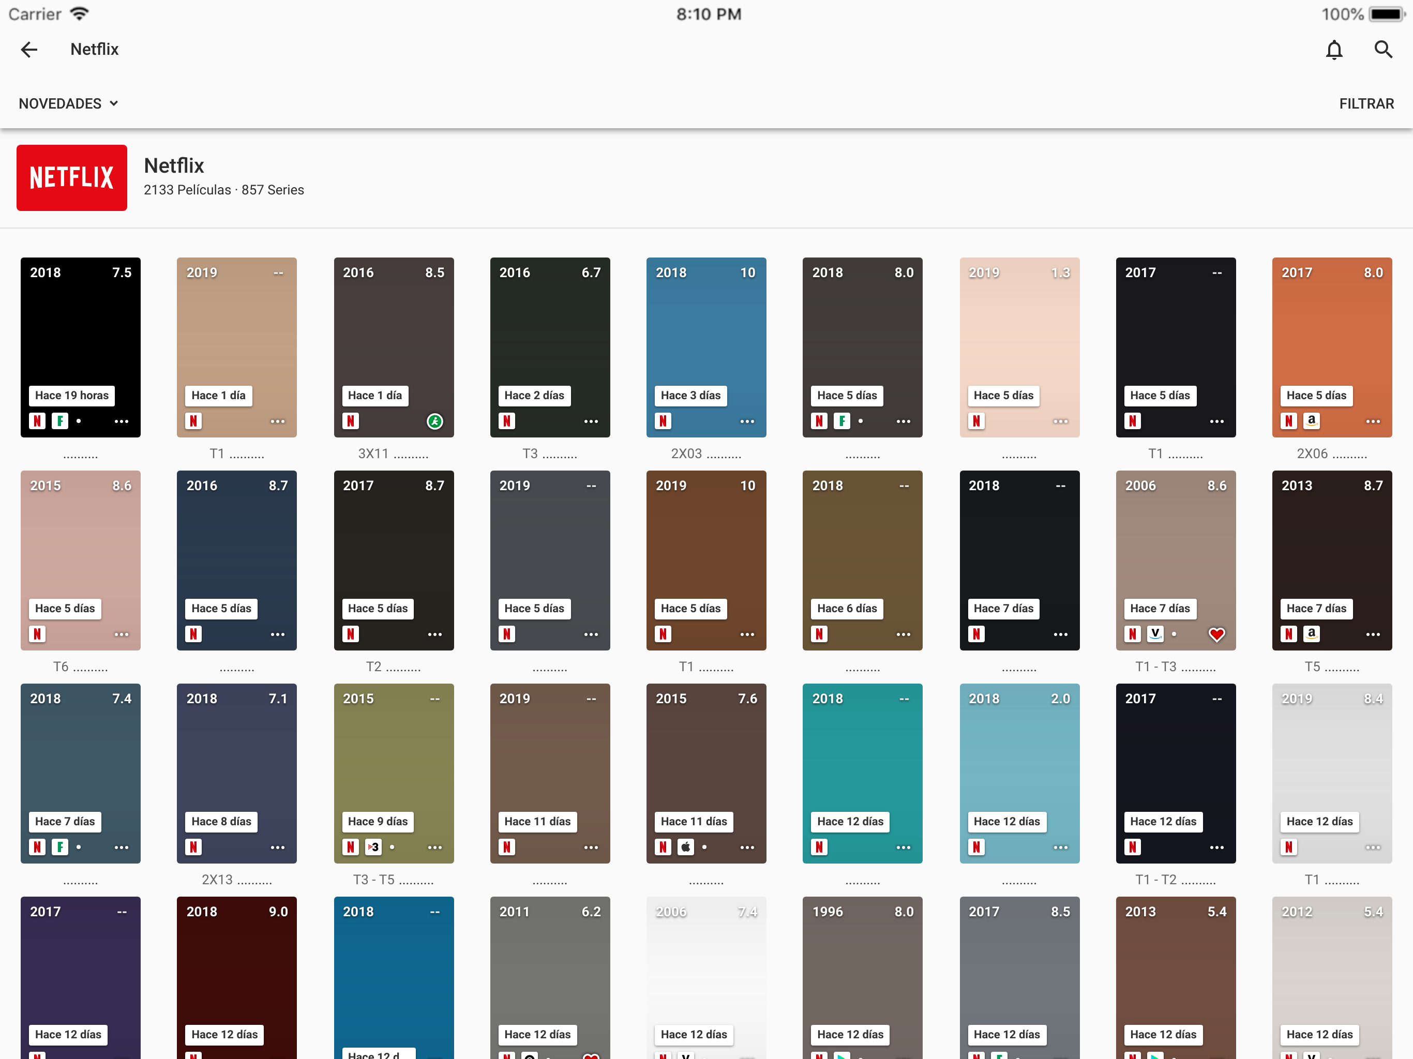Tap Antena 3 icon on Hace 9 días card
1413x1059 pixels.
click(x=373, y=847)
